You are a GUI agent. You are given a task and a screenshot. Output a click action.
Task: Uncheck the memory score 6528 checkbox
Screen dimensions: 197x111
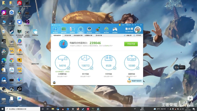114,68
